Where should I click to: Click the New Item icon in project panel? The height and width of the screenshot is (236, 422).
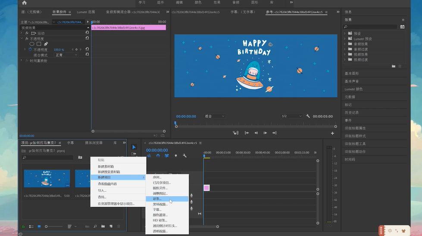[111, 227]
